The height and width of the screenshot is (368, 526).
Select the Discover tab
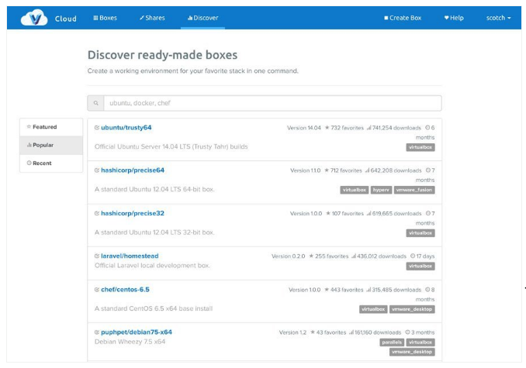(x=203, y=18)
